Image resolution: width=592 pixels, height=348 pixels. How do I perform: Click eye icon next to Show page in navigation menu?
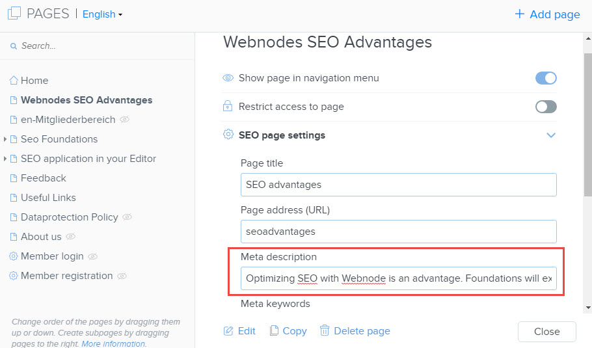(228, 78)
